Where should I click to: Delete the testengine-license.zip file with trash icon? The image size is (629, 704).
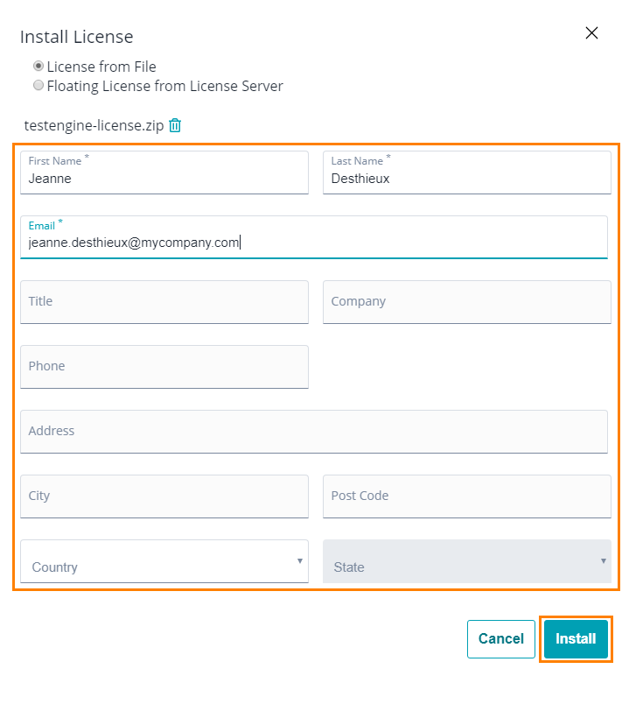point(175,125)
